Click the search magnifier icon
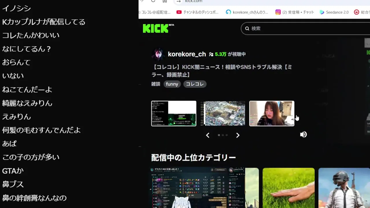This screenshot has height=208, width=370. (247, 28)
